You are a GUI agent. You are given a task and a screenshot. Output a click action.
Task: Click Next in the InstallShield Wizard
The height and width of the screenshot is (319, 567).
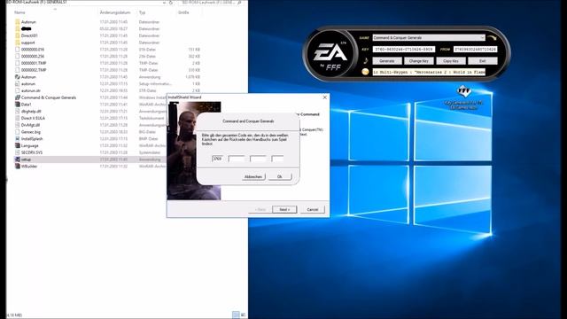(284, 209)
